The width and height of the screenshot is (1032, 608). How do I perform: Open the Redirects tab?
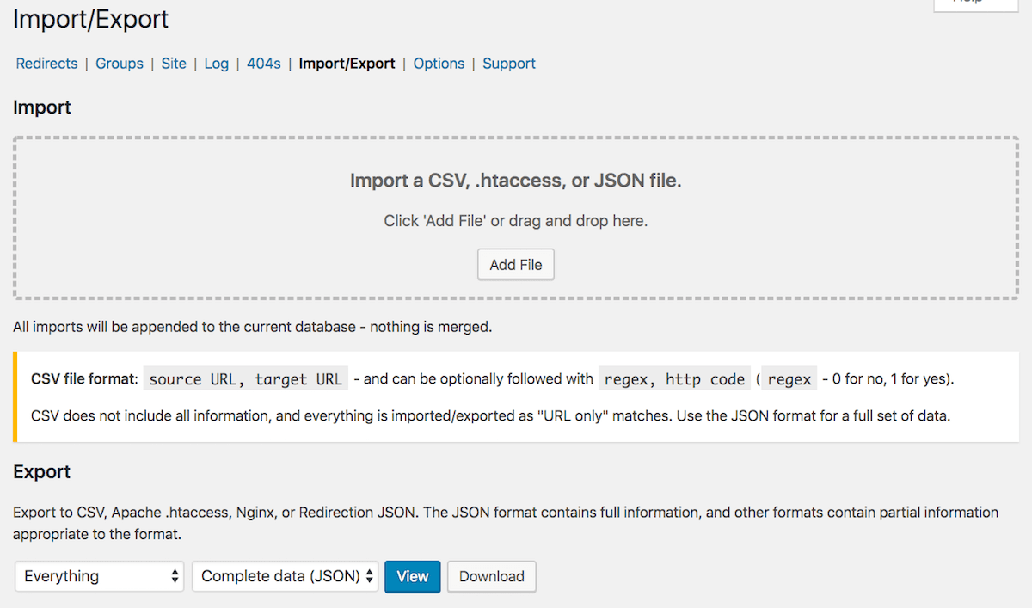(x=46, y=64)
